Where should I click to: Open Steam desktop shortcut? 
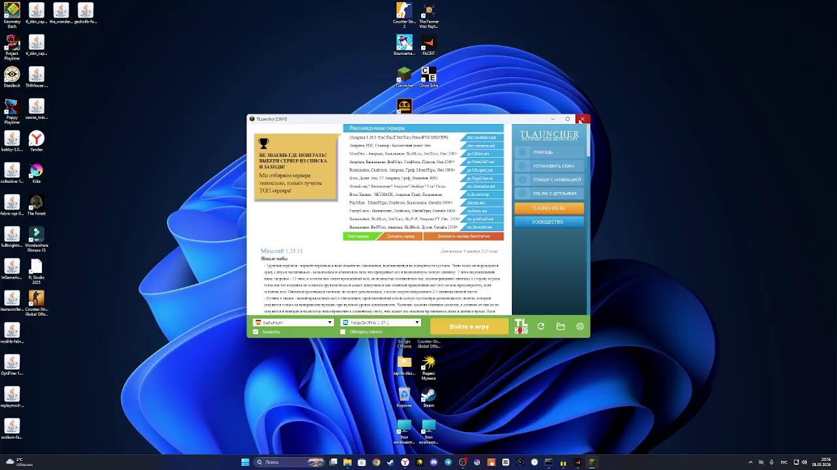(429, 398)
